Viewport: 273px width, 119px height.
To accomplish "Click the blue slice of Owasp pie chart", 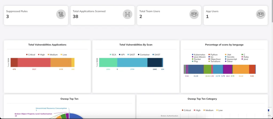I will coord(76,116).
